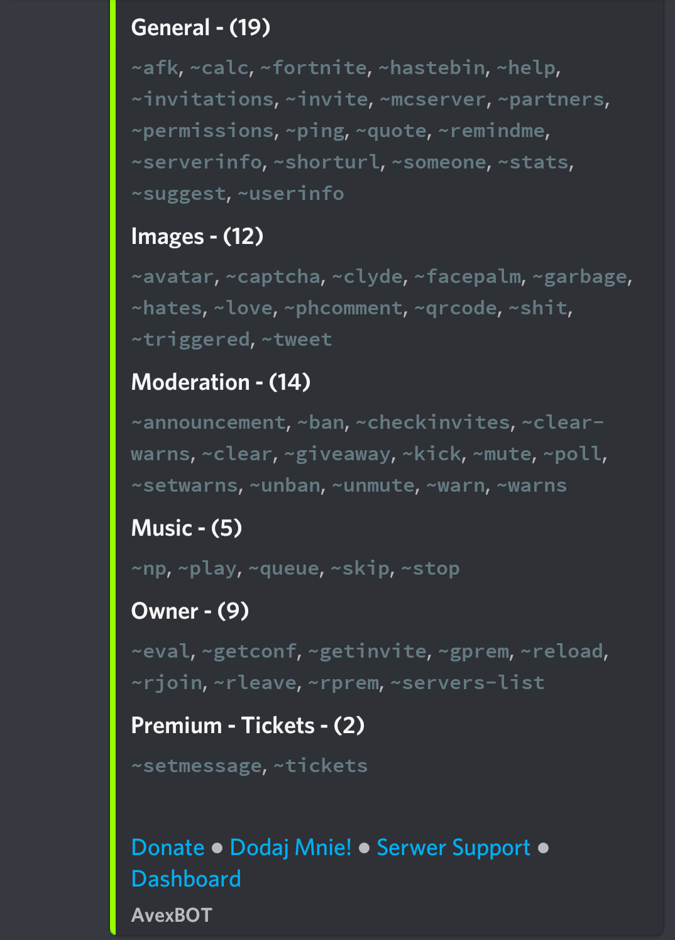This screenshot has width=675, height=940.
Task: Click the ~triggered command text
Action: 191,340
